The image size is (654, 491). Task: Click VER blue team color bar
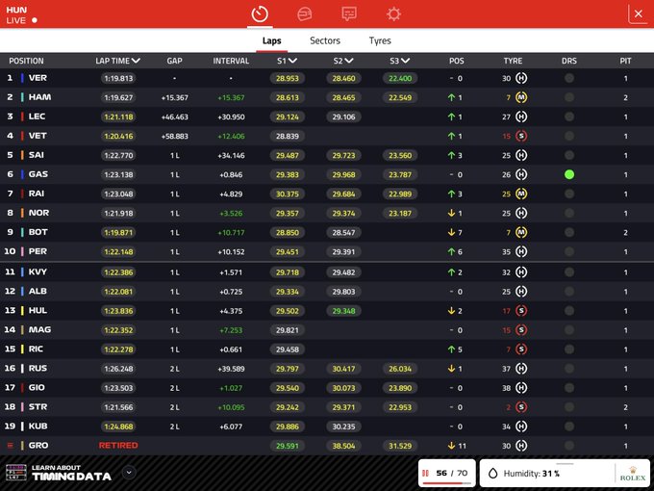tap(22, 78)
